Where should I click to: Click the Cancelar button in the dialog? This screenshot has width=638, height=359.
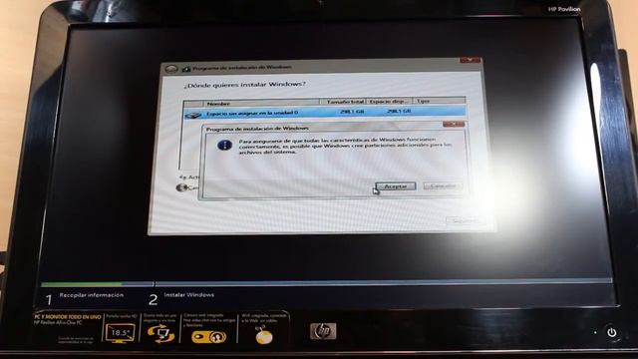coord(443,186)
